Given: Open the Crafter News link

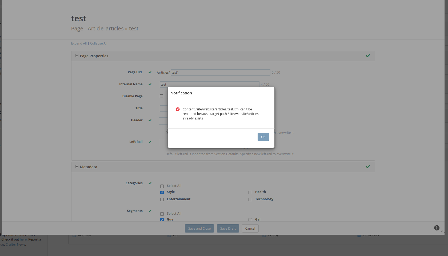Looking at the screenshot, I should 15,244.
